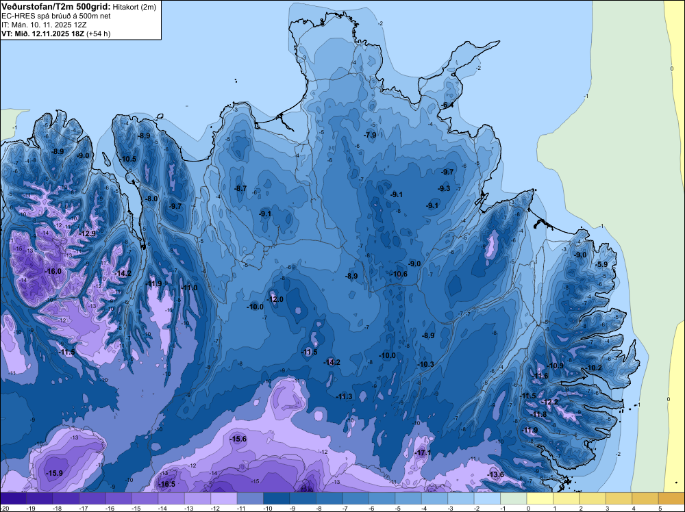Click the -11.0 temperature value
The height and width of the screenshot is (512, 685).
[x=190, y=287]
